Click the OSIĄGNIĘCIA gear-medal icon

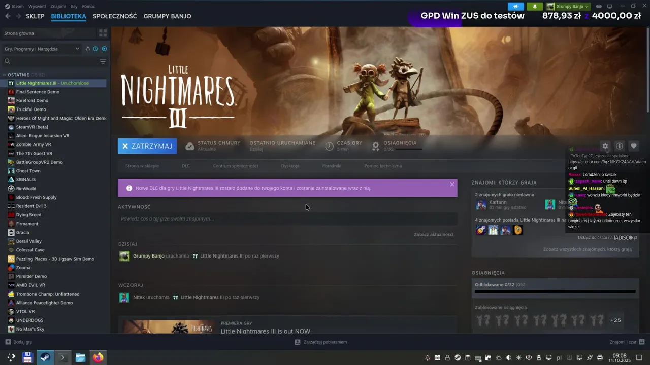pyautogui.click(x=376, y=146)
